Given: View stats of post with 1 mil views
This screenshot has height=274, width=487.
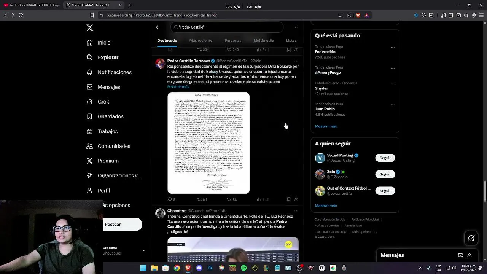Looking at the screenshot, I should (x=263, y=199).
